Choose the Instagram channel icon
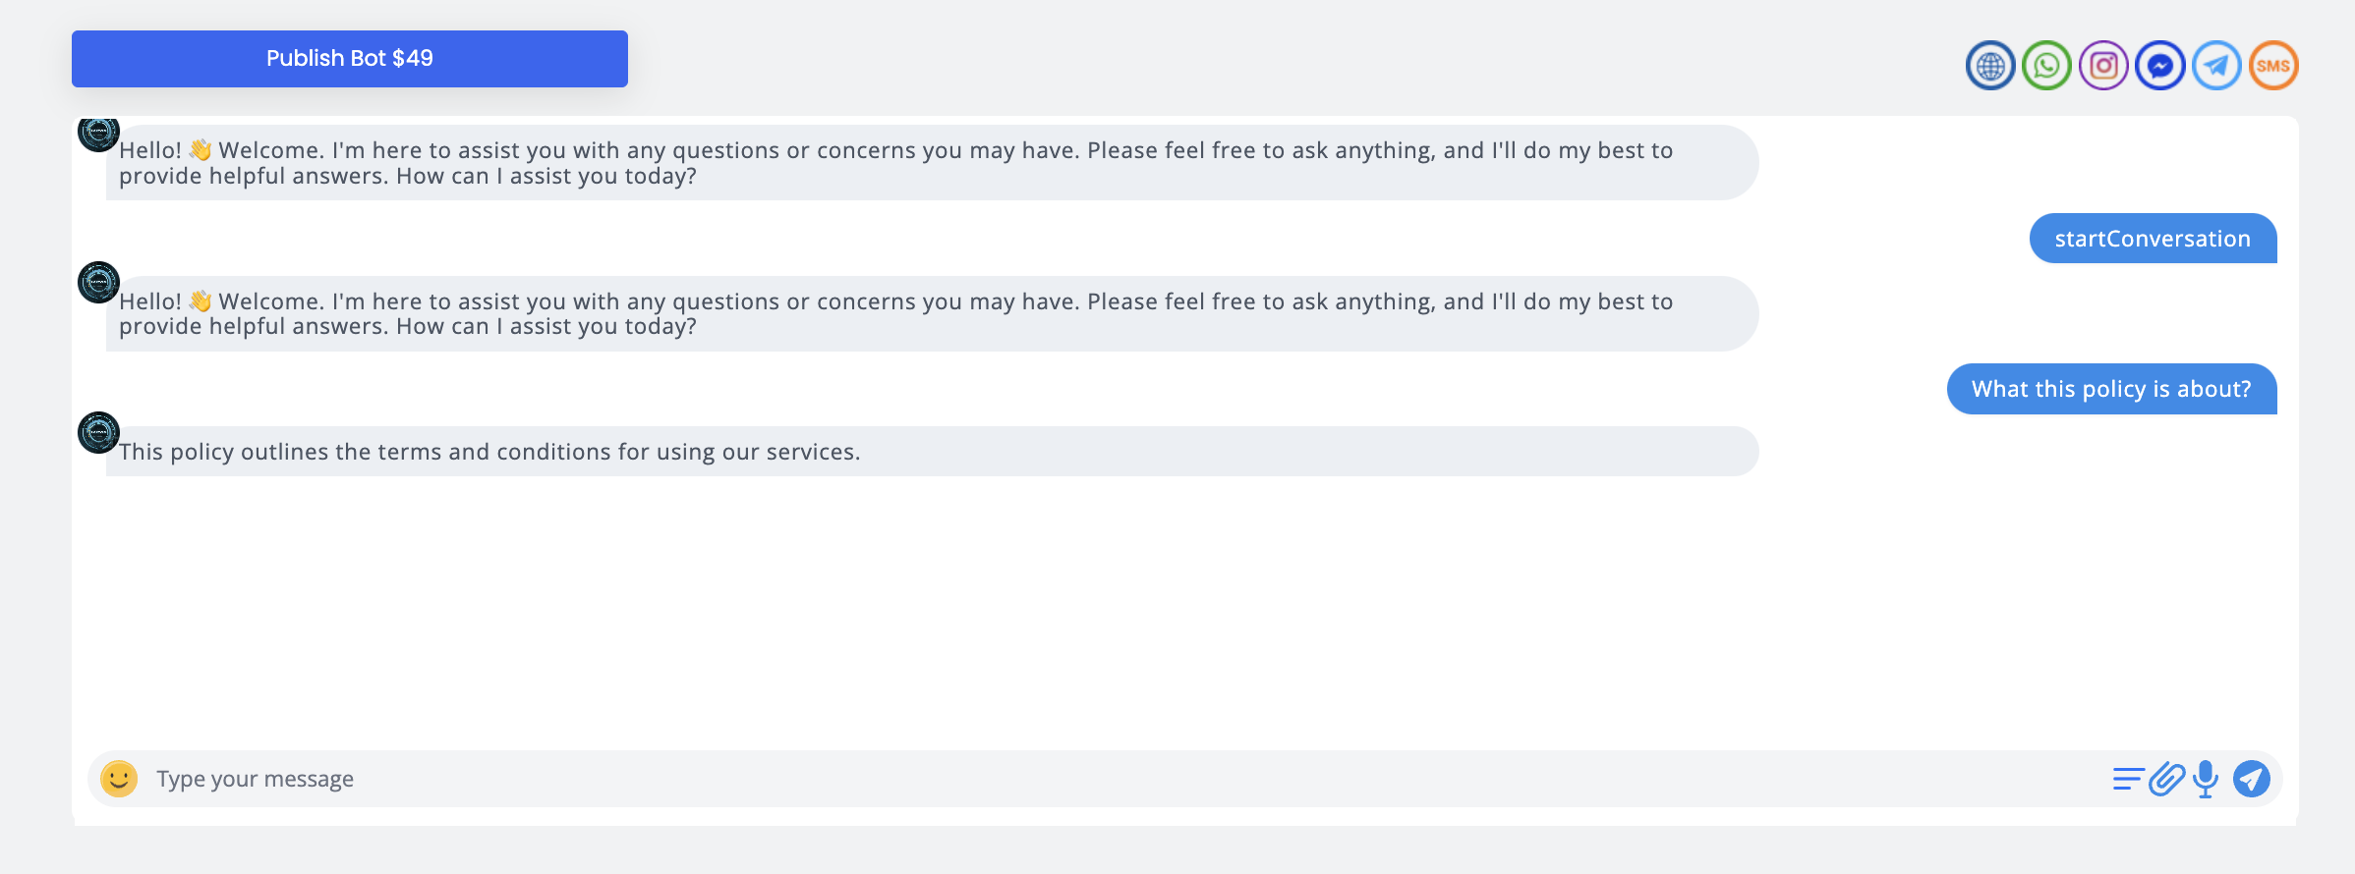 click(x=2103, y=66)
